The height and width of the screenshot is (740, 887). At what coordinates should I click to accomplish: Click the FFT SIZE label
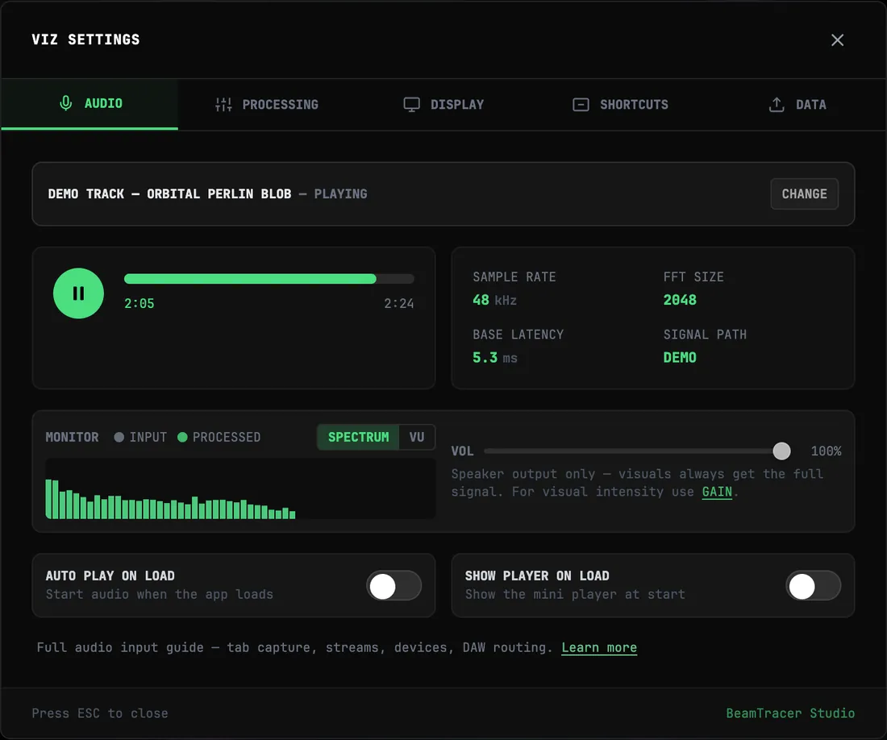pos(693,277)
